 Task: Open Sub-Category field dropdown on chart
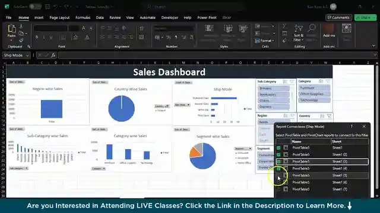pyautogui.click(x=18, y=168)
